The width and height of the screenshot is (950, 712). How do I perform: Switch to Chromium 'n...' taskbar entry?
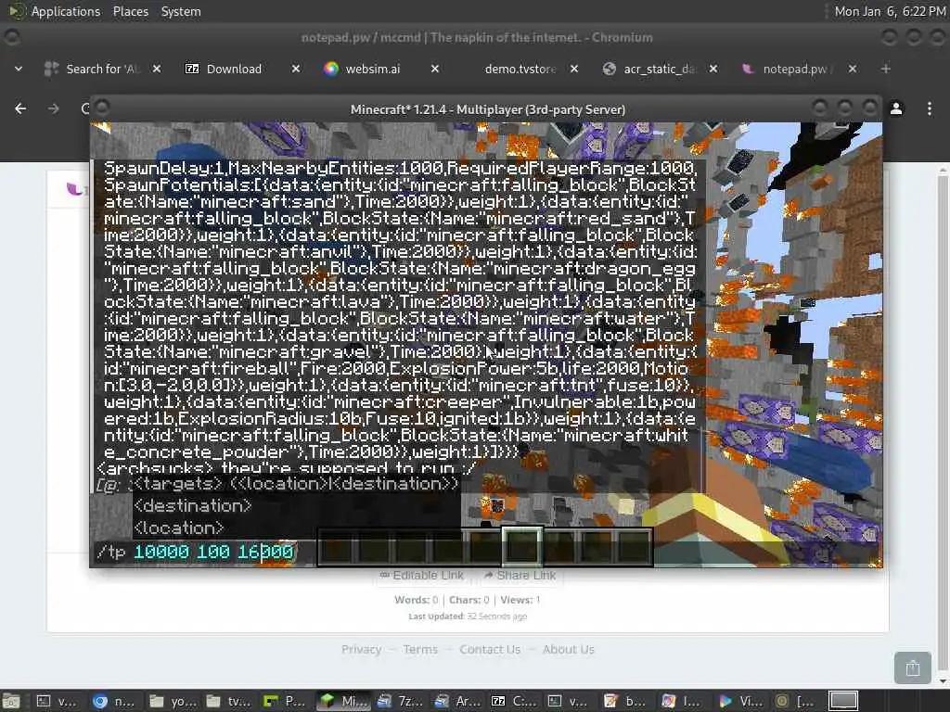[x=114, y=701]
